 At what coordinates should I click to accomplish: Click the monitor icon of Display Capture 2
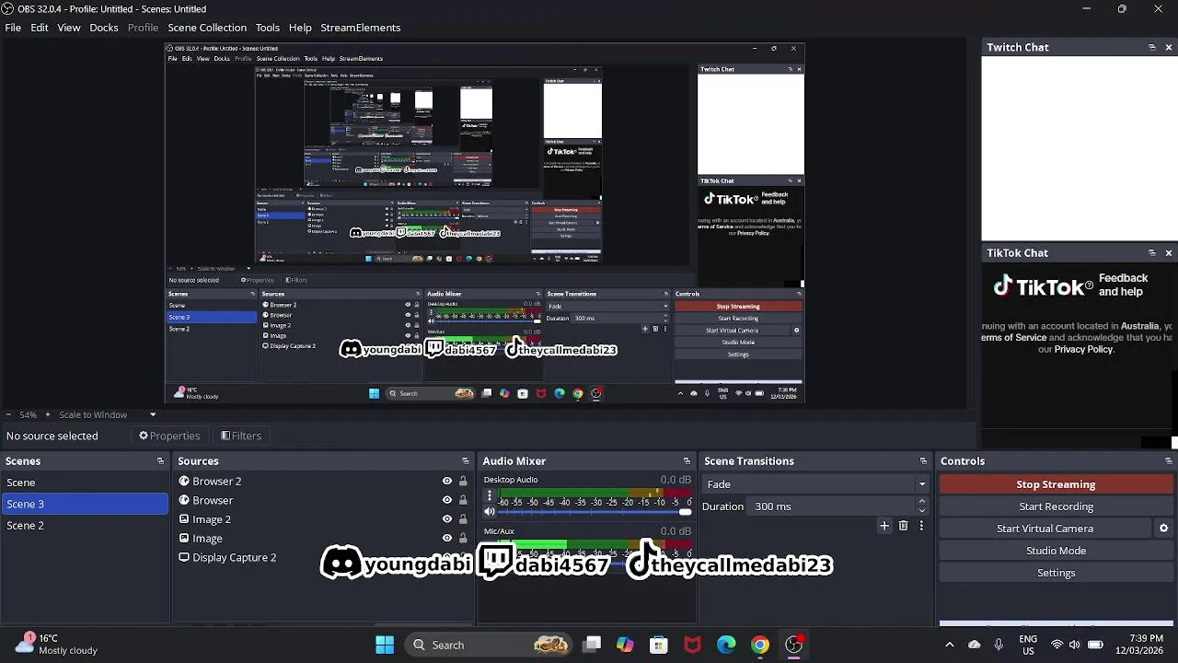(184, 557)
